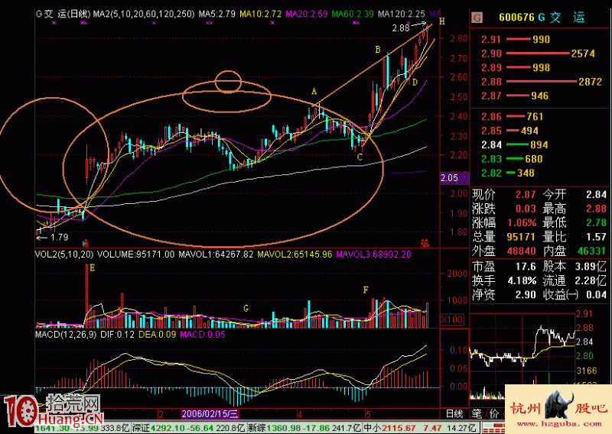Click the 2006/02/15/三 date marker
Image resolution: width=612 pixels, height=434 pixels.
[x=210, y=413]
